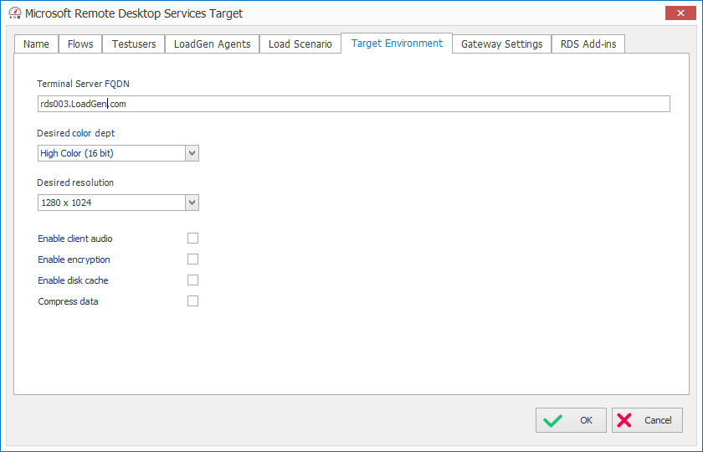Open the Desired color dept dropdown
Viewport: 703px width, 452px height.
pos(118,153)
